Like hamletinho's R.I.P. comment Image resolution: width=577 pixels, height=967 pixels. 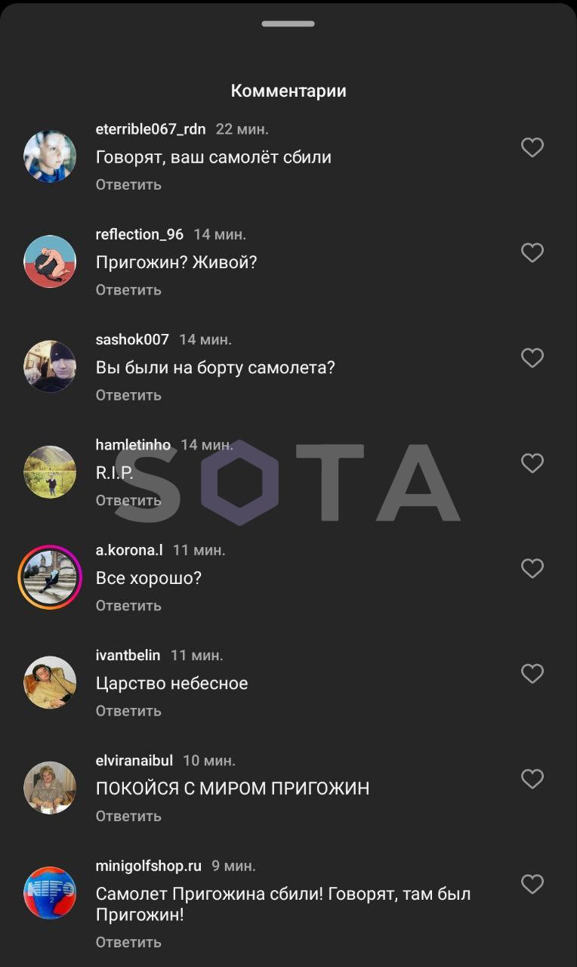pyautogui.click(x=532, y=463)
